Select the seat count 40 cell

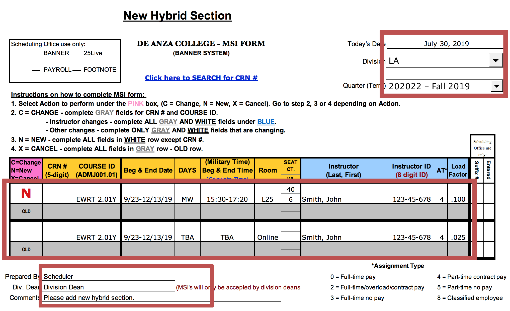291,189
